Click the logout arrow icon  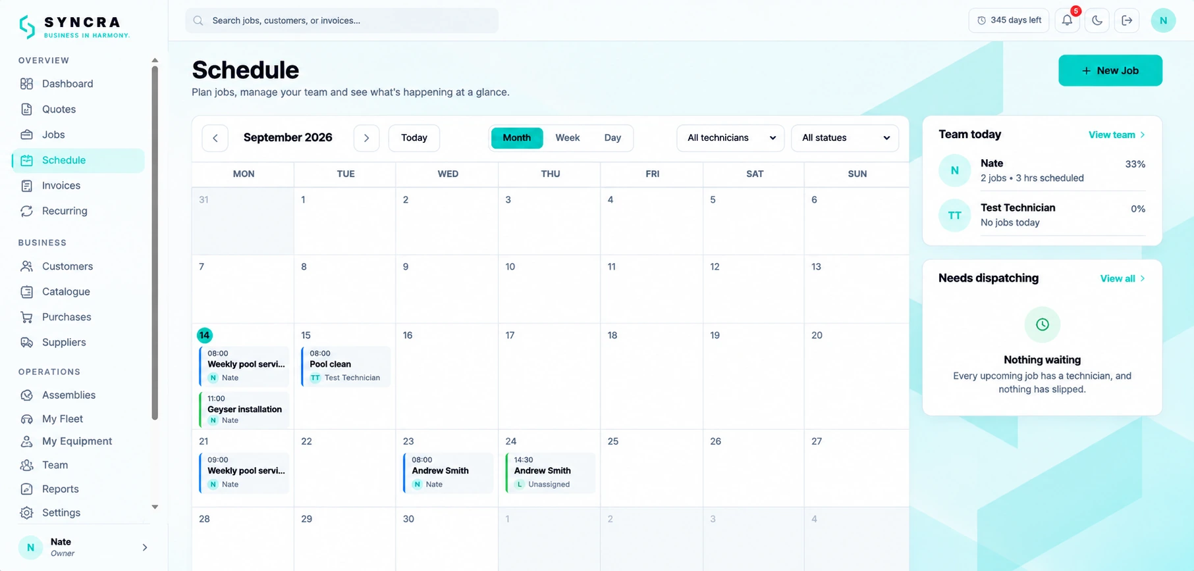1127,20
